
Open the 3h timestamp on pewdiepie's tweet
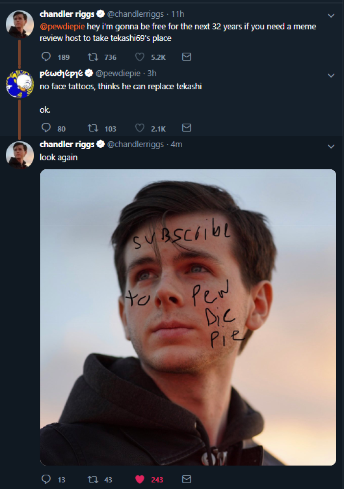pos(152,73)
